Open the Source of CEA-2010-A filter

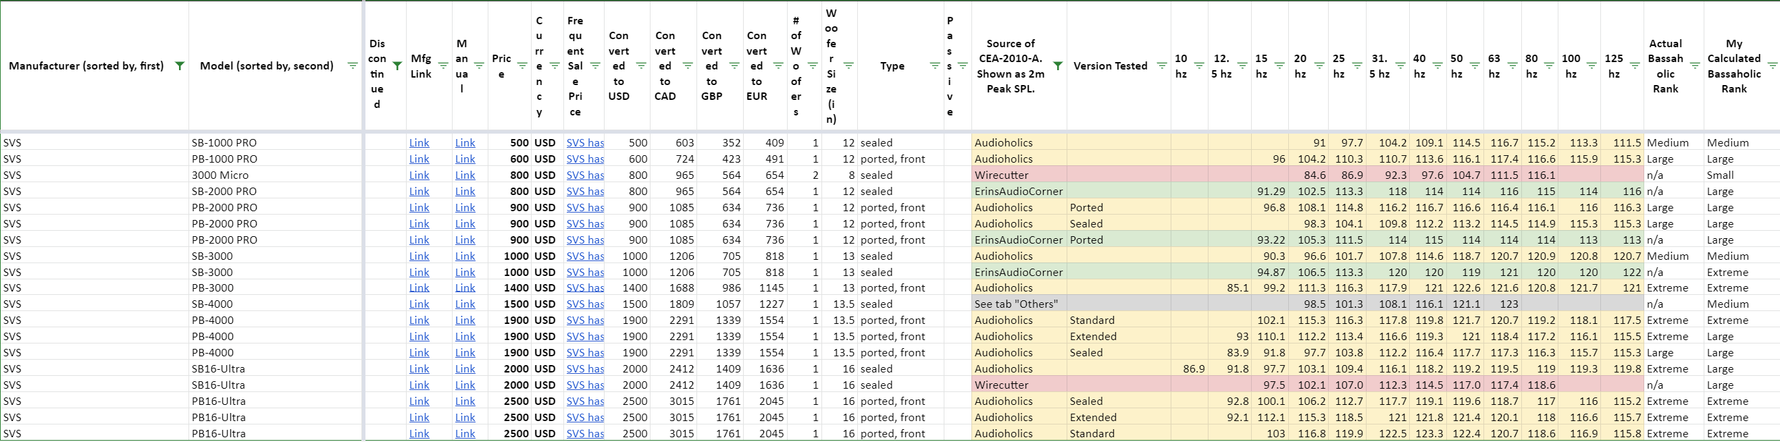click(1058, 66)
